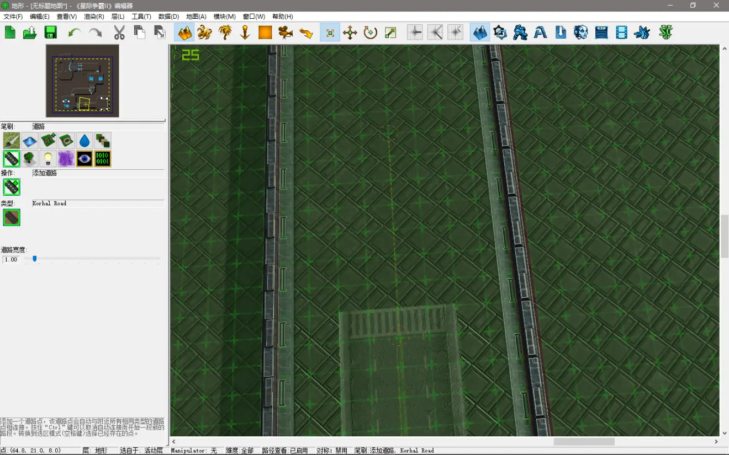The image size is (729, 455).
Task: Toggle the selection mode tool
Action: tap(330, 33)
